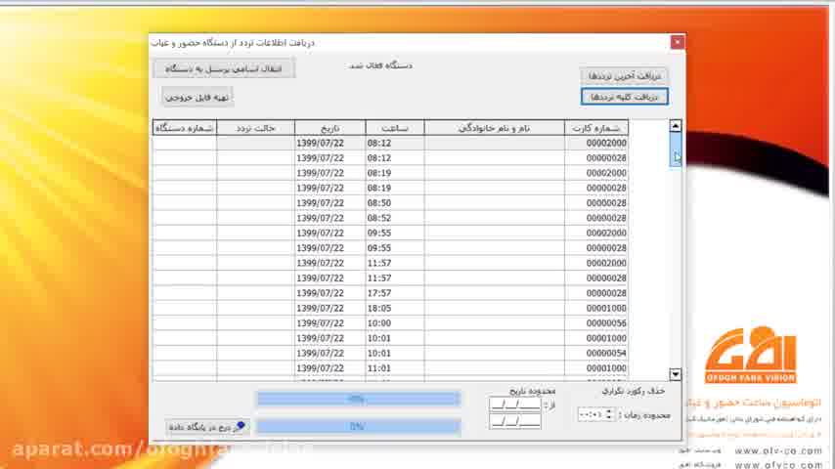Select the '08:52' time cell
This screenshot has height=469, width=835.
click(x=395, y=218)
